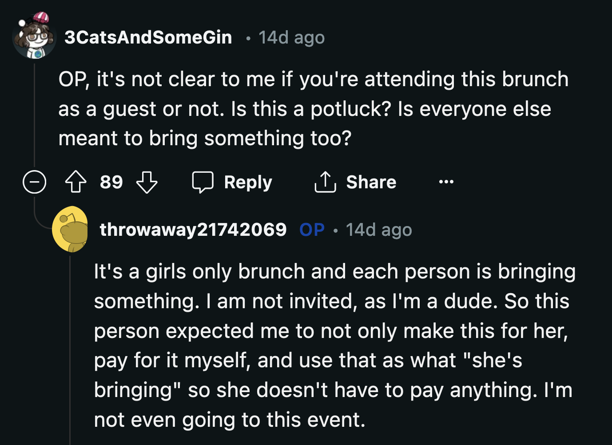Click the 89 vote count indicator
Viewport: 612px width, 445px height.
point(111,182)
